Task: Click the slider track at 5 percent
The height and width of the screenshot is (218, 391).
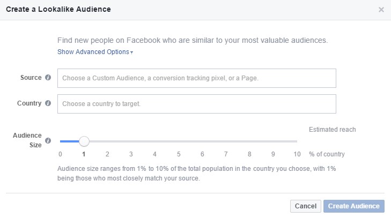Action: click(x=179, y=141)
